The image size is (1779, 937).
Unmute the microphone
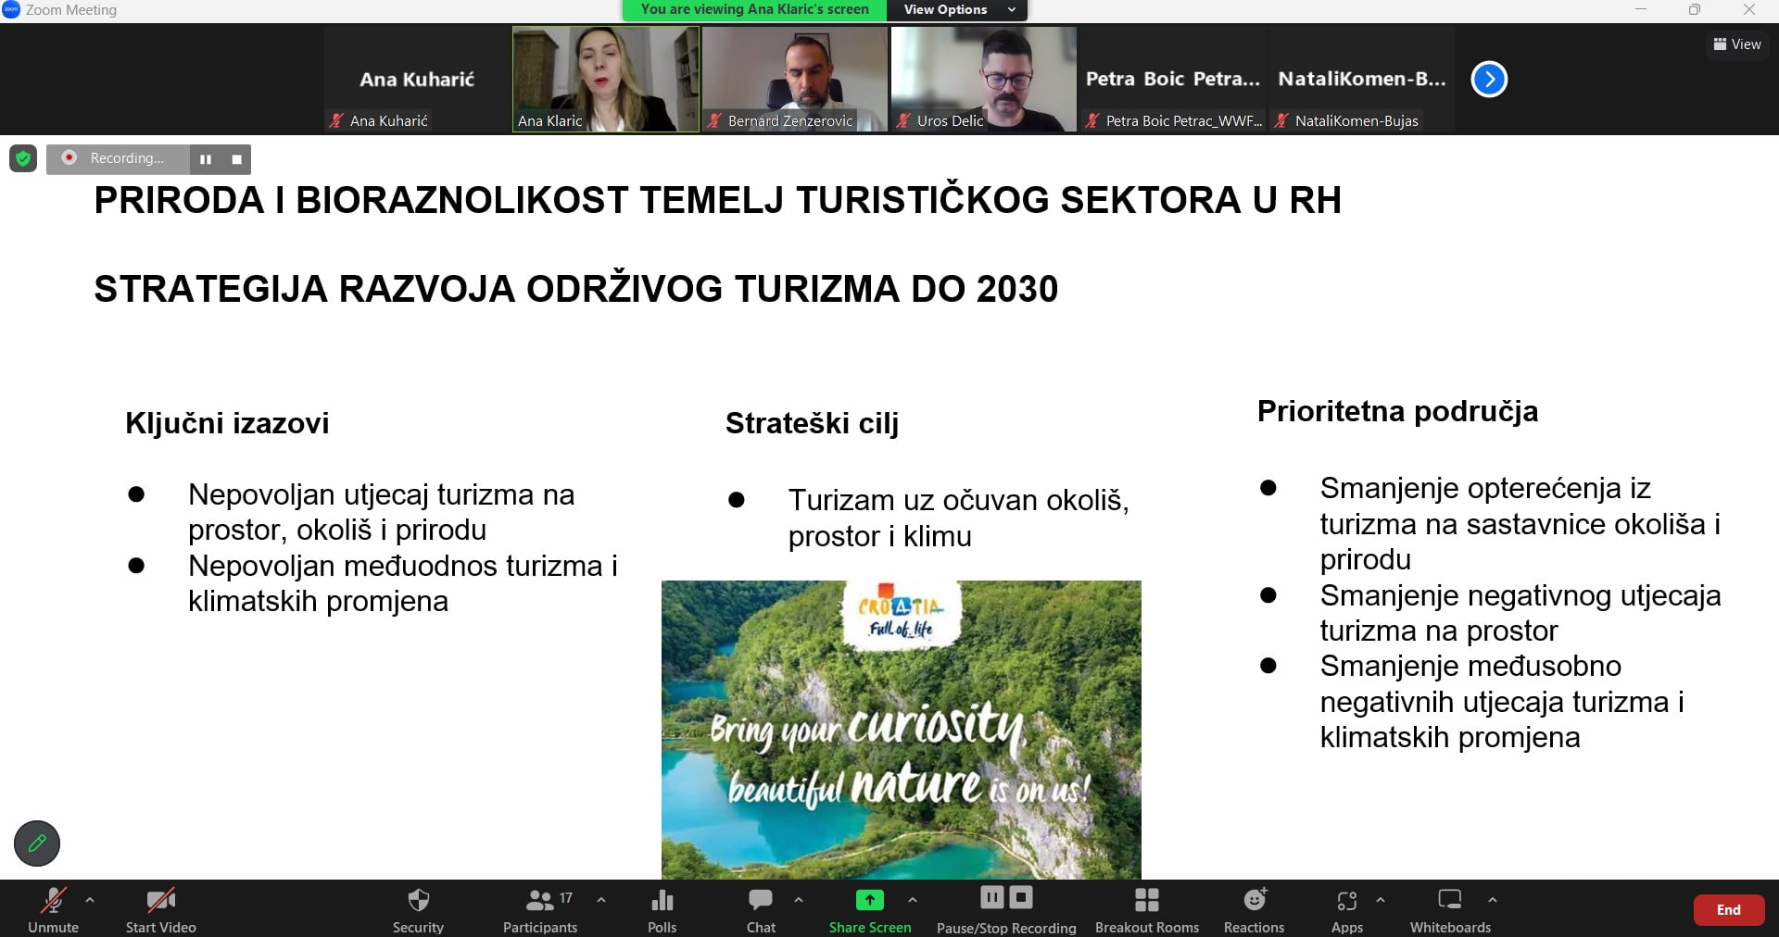click(53, 910)
